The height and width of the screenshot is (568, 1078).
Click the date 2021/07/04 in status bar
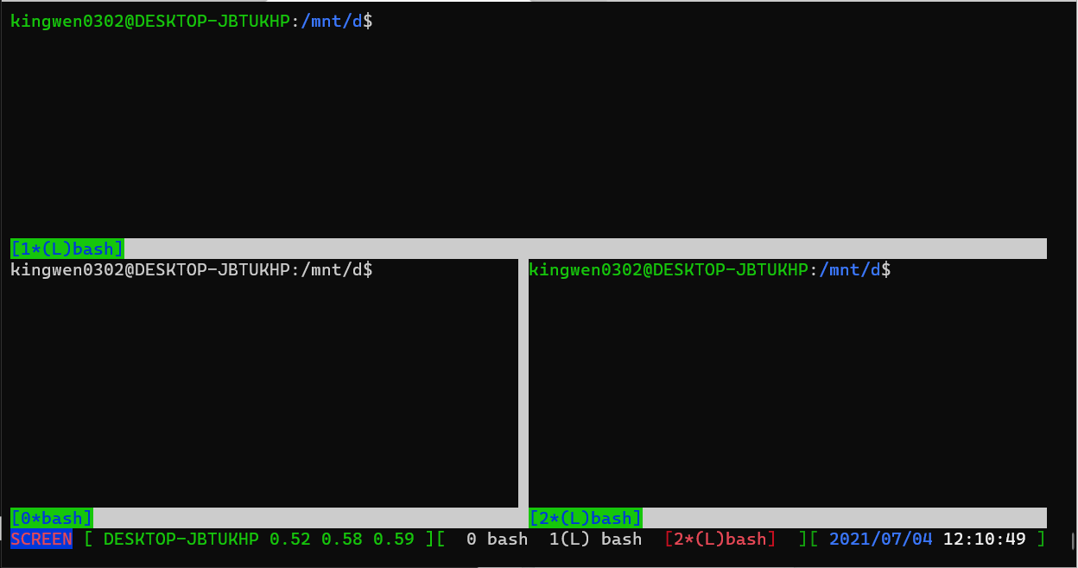[880, 540]
